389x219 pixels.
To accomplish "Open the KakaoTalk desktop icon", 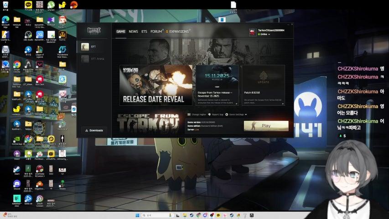I will [x=28, y=6].
